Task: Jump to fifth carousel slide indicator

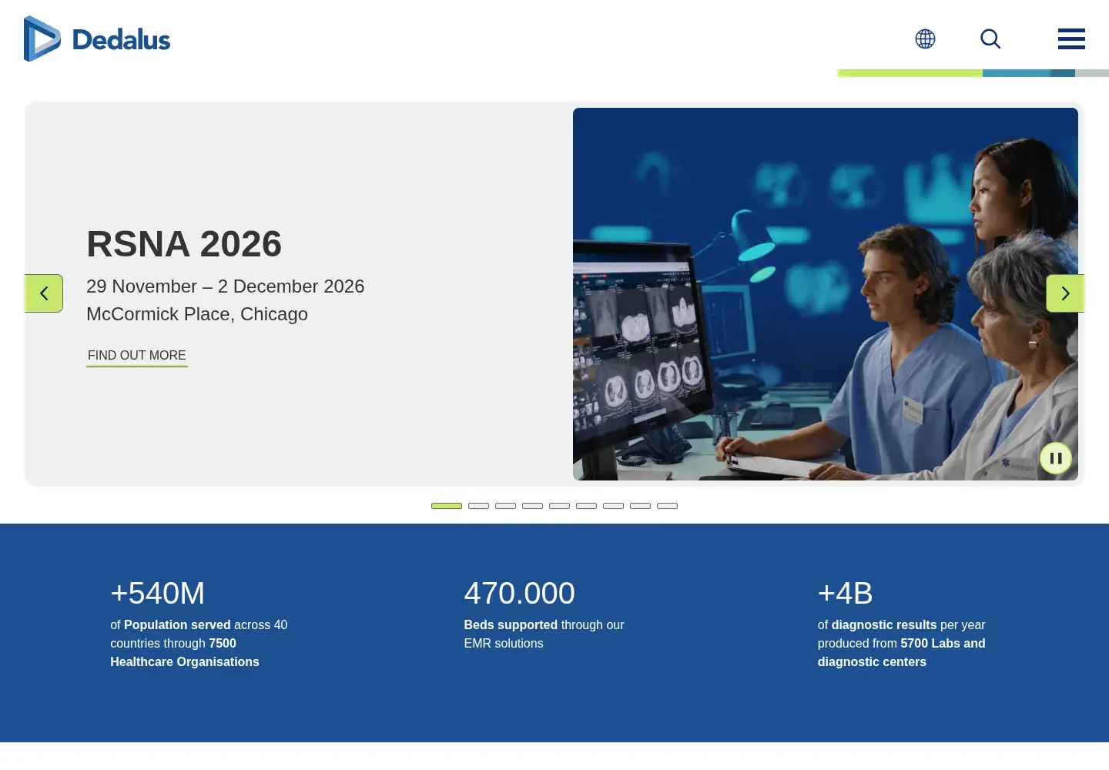Action: (x=559, y=506)
